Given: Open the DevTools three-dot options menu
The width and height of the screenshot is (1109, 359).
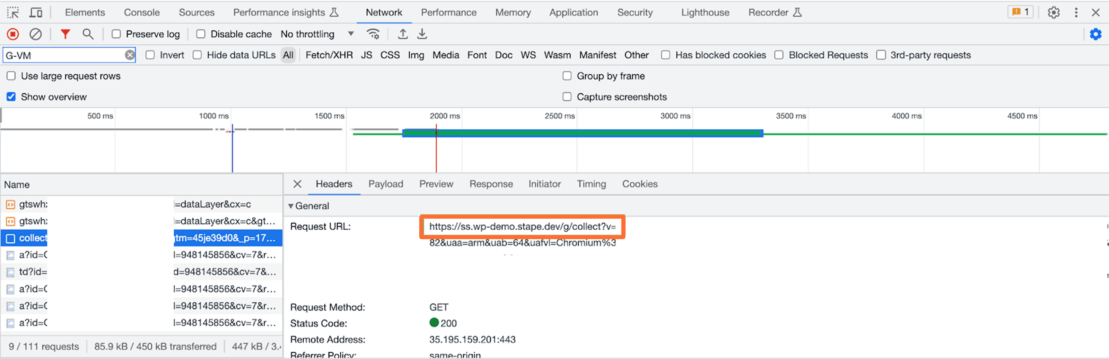Looking at the screenshot, I should (x=1076, y=12).
